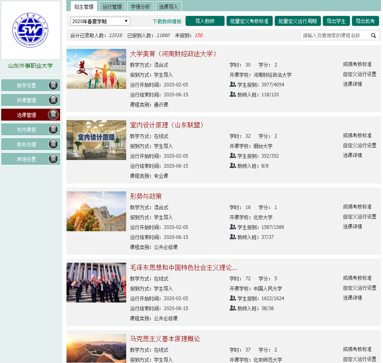Click the 批量定义考核标准 button
383x363 pixels.
click(x=249, y=21)
